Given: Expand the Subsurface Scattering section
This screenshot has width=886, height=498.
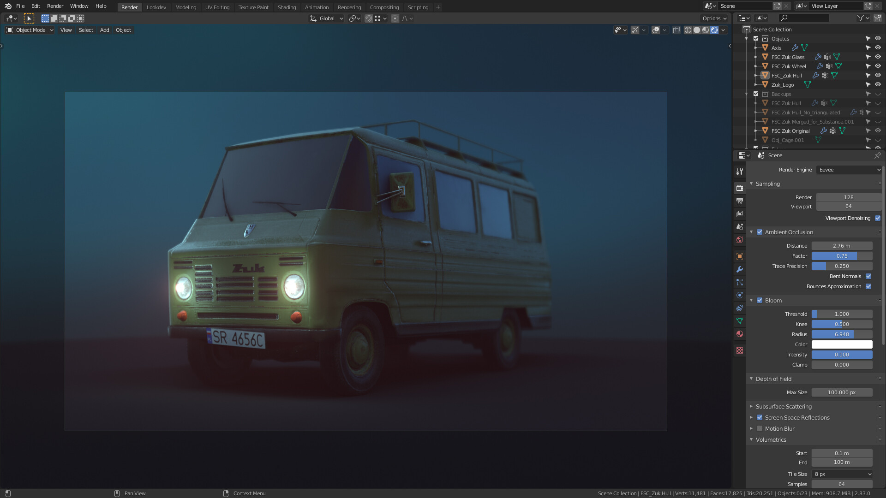Looking at the screenshot, I should 751,406.
